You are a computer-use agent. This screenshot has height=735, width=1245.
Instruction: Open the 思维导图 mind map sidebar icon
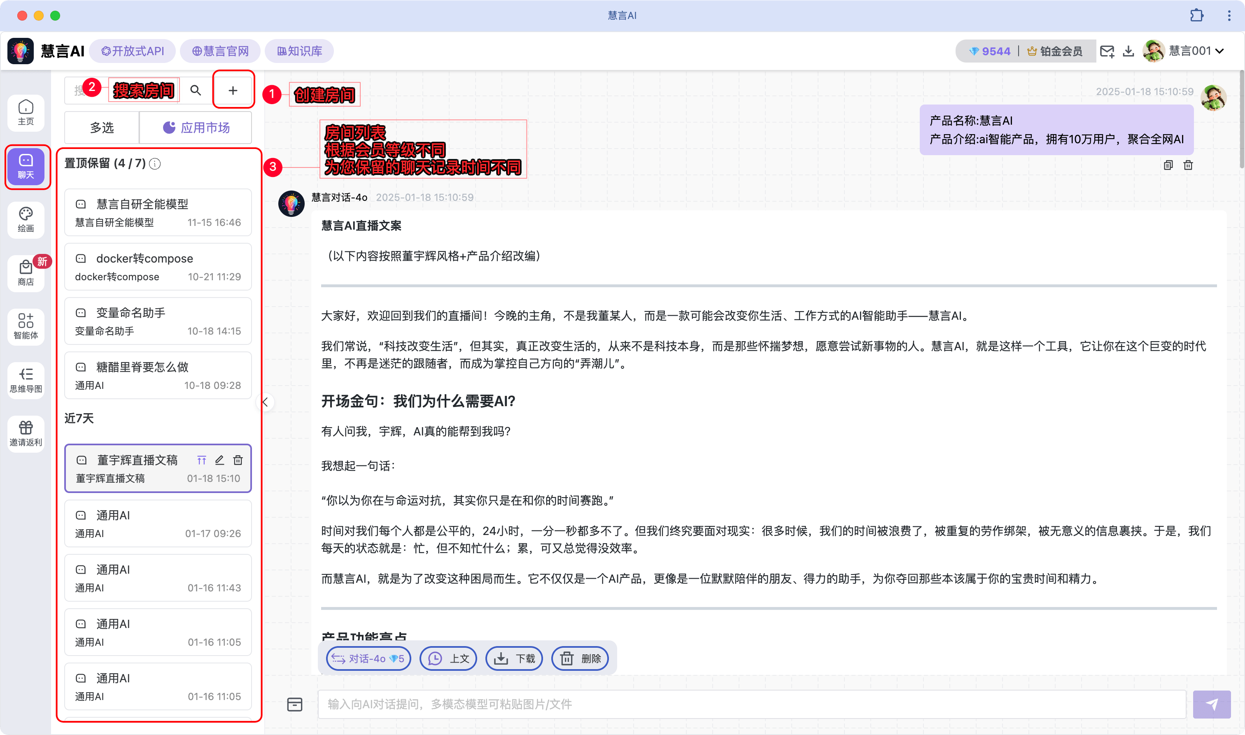[26, 380]
